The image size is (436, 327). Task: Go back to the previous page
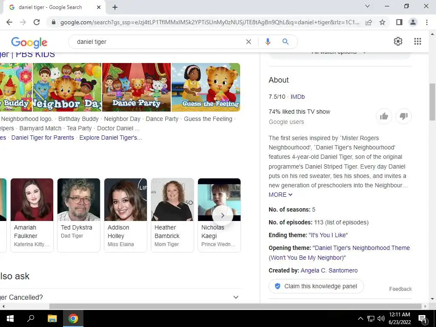[9, 22]
